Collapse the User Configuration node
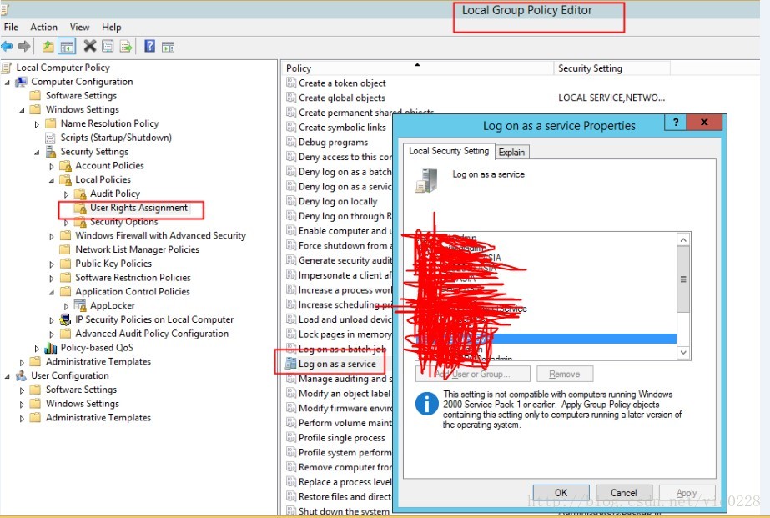 coord(7,376)
